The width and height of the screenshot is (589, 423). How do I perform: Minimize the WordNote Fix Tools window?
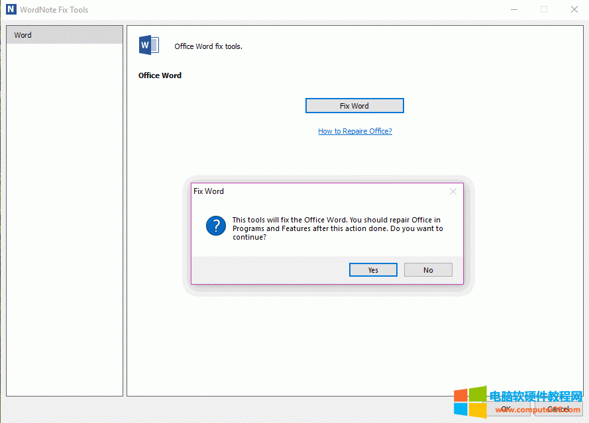pos(513,10)
